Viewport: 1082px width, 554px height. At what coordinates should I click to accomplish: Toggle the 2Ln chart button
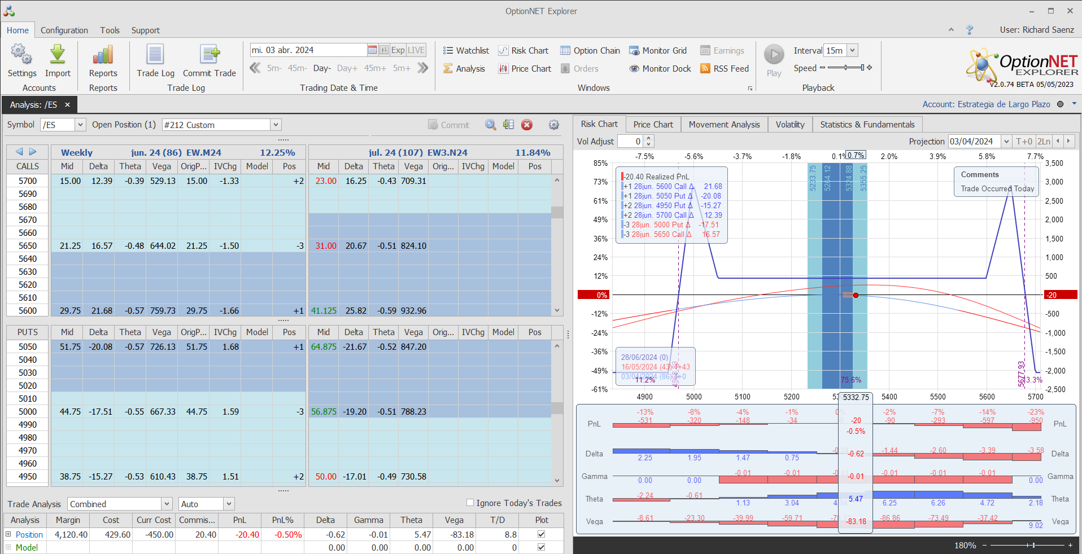point(1044,142)
